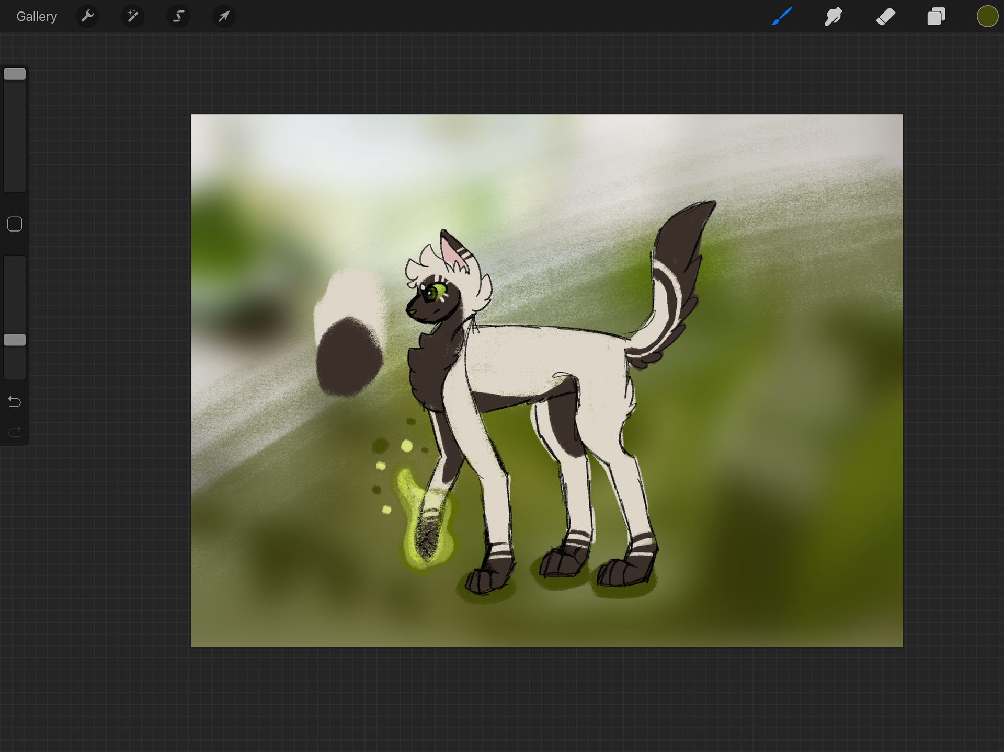The image size is (1004, 752).
Task: Activate the Transform arrow tool
Action: point(224,16)
